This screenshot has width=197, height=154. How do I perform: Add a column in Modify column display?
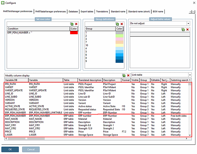click(x=124, y=75)
